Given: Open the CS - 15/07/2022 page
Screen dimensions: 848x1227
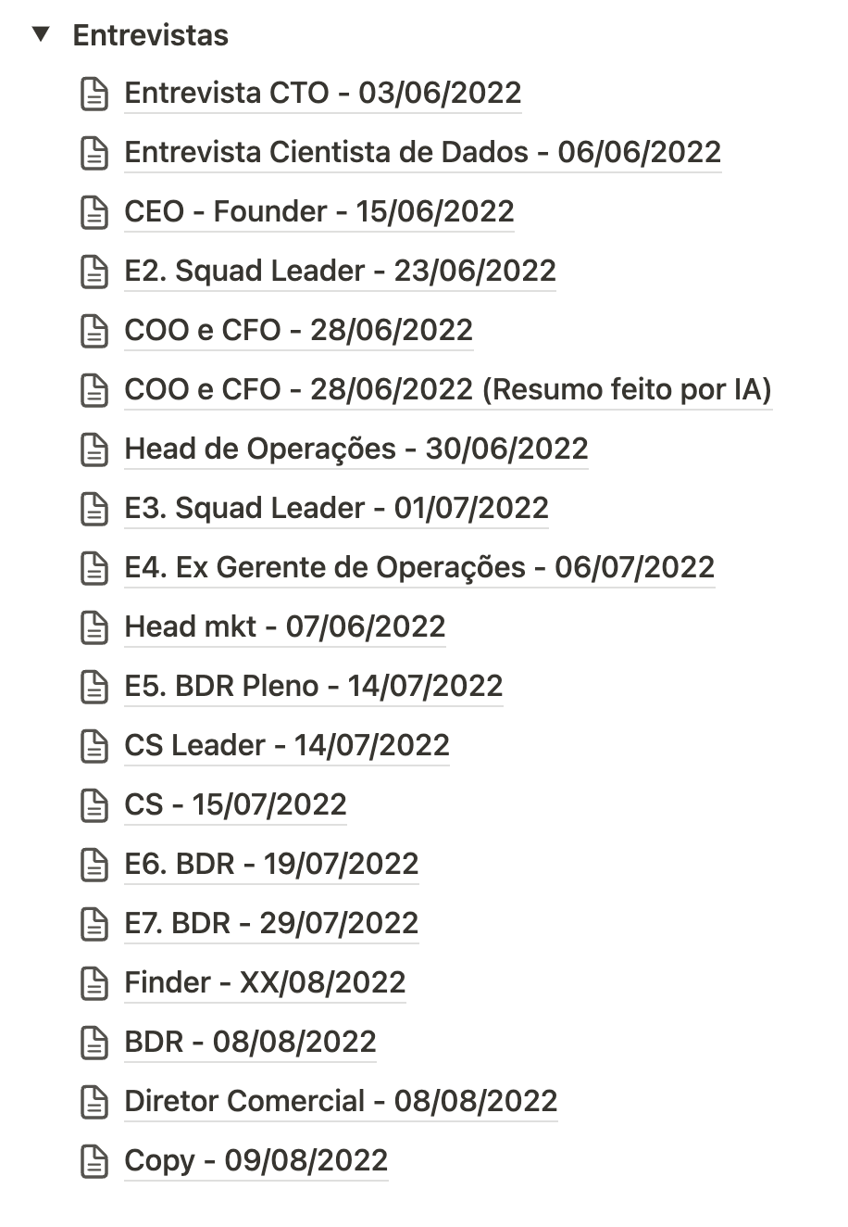Looking at the screenshot, I should tap(235, 805).
